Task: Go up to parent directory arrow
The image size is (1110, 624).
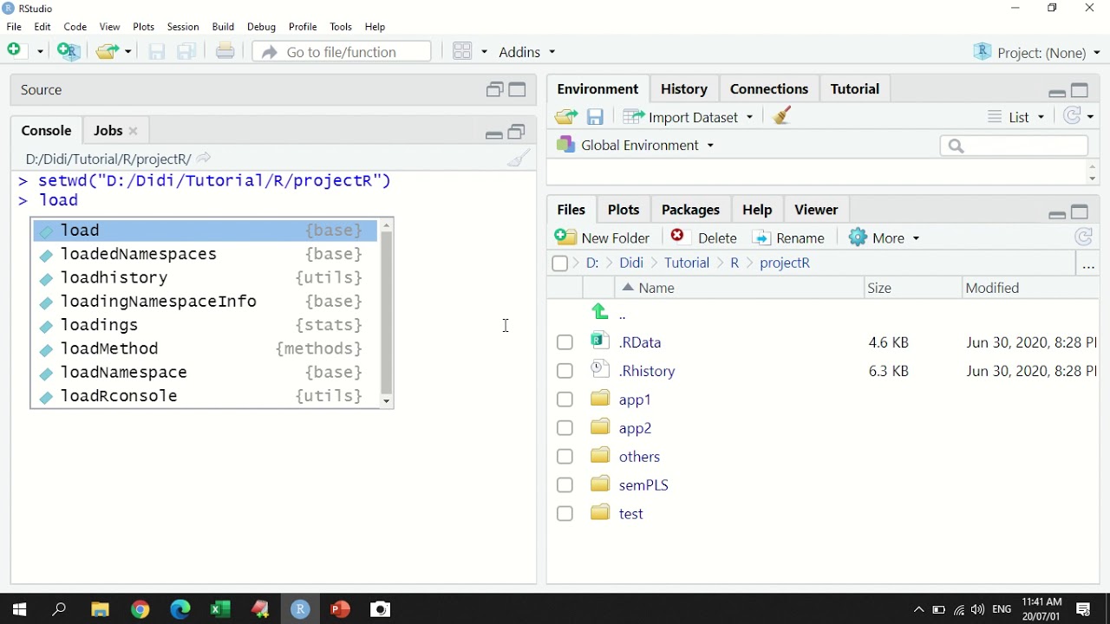Action: coord(600,312)
